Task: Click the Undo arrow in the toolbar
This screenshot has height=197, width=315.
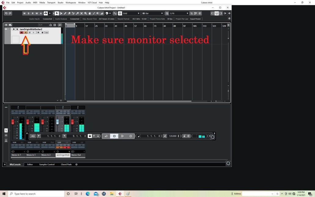Action: (x=6, y=13)
